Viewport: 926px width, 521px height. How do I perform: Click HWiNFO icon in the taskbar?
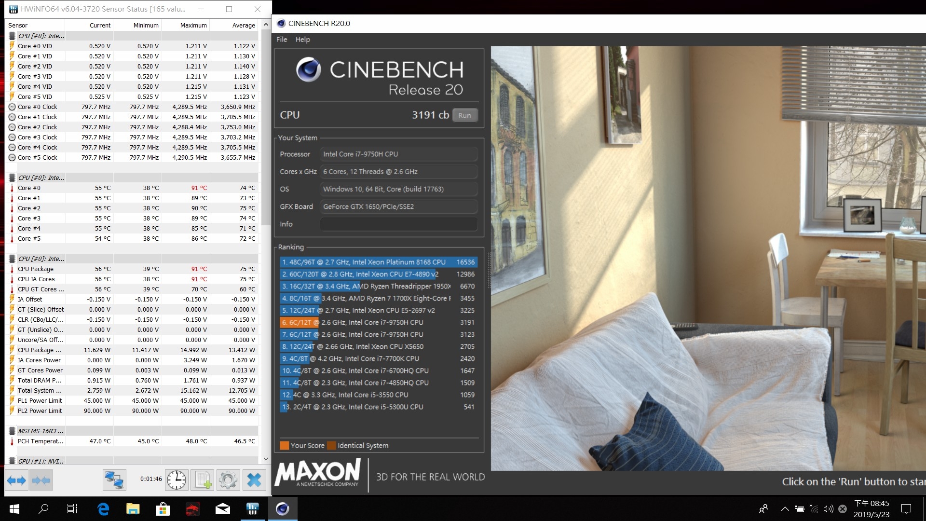click(252, 508)
